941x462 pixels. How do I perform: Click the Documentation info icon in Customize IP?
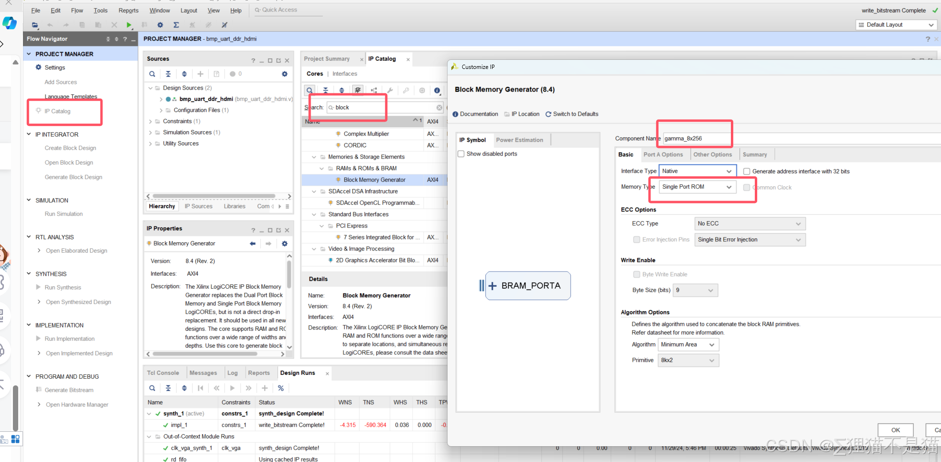pos(455,114)
